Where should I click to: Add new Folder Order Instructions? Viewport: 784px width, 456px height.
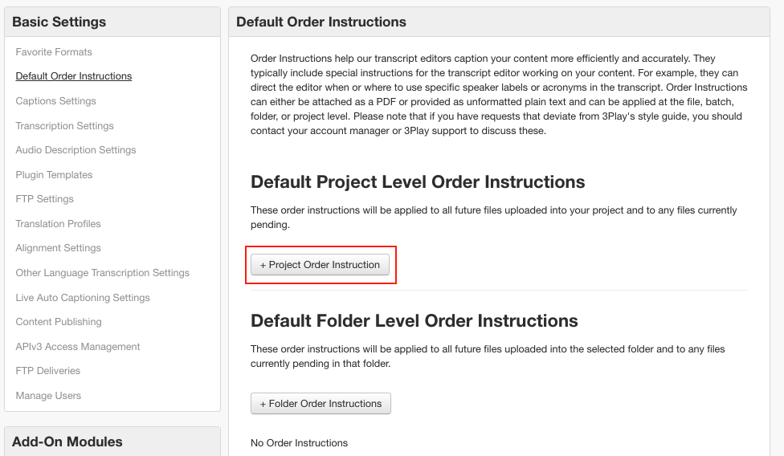click(321, 404)
